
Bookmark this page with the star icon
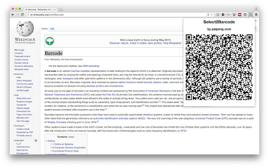tap(212, 15)
